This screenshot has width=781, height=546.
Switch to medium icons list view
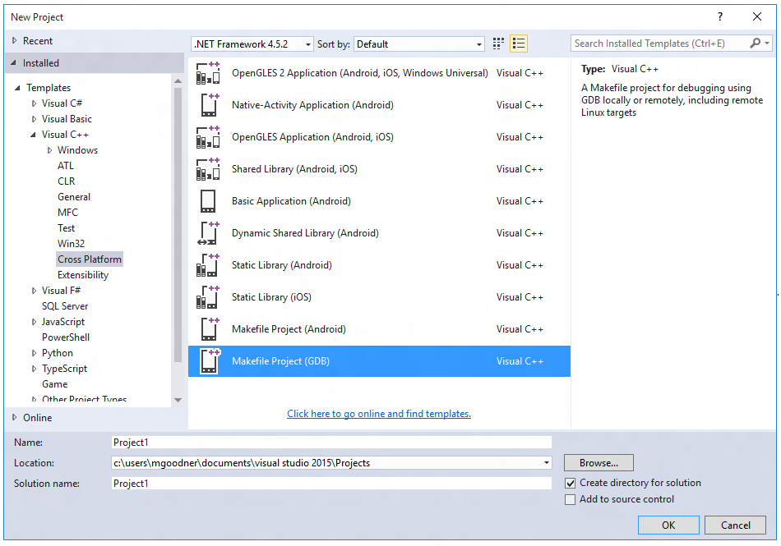tap(518, 44)
